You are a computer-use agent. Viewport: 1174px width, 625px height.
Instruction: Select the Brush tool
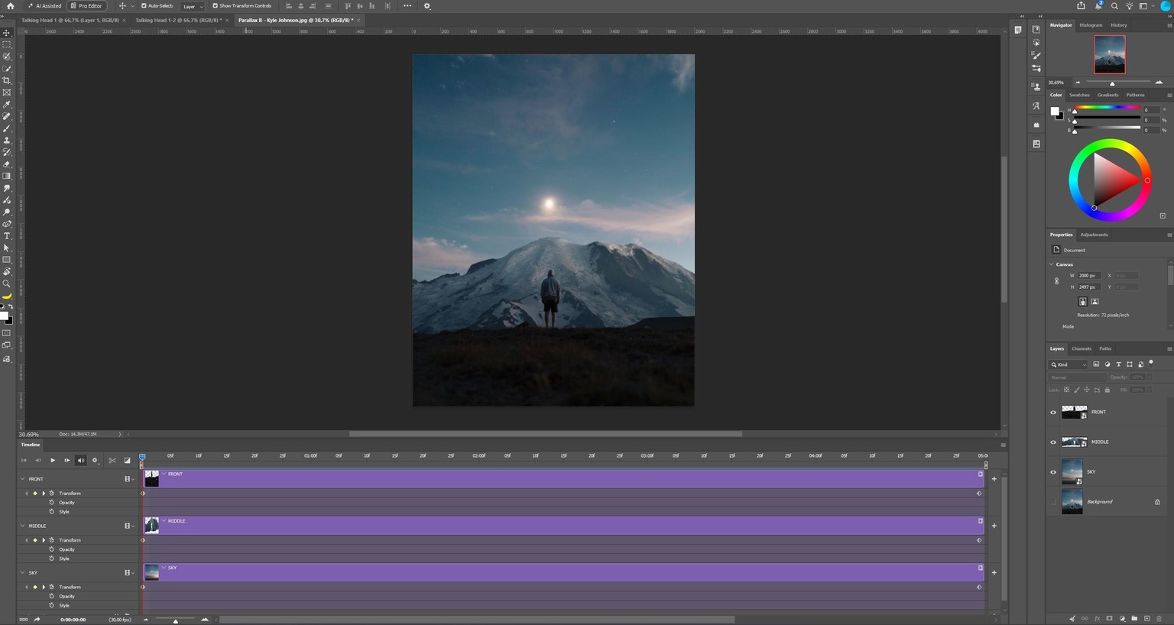click(x=7, y=128)
